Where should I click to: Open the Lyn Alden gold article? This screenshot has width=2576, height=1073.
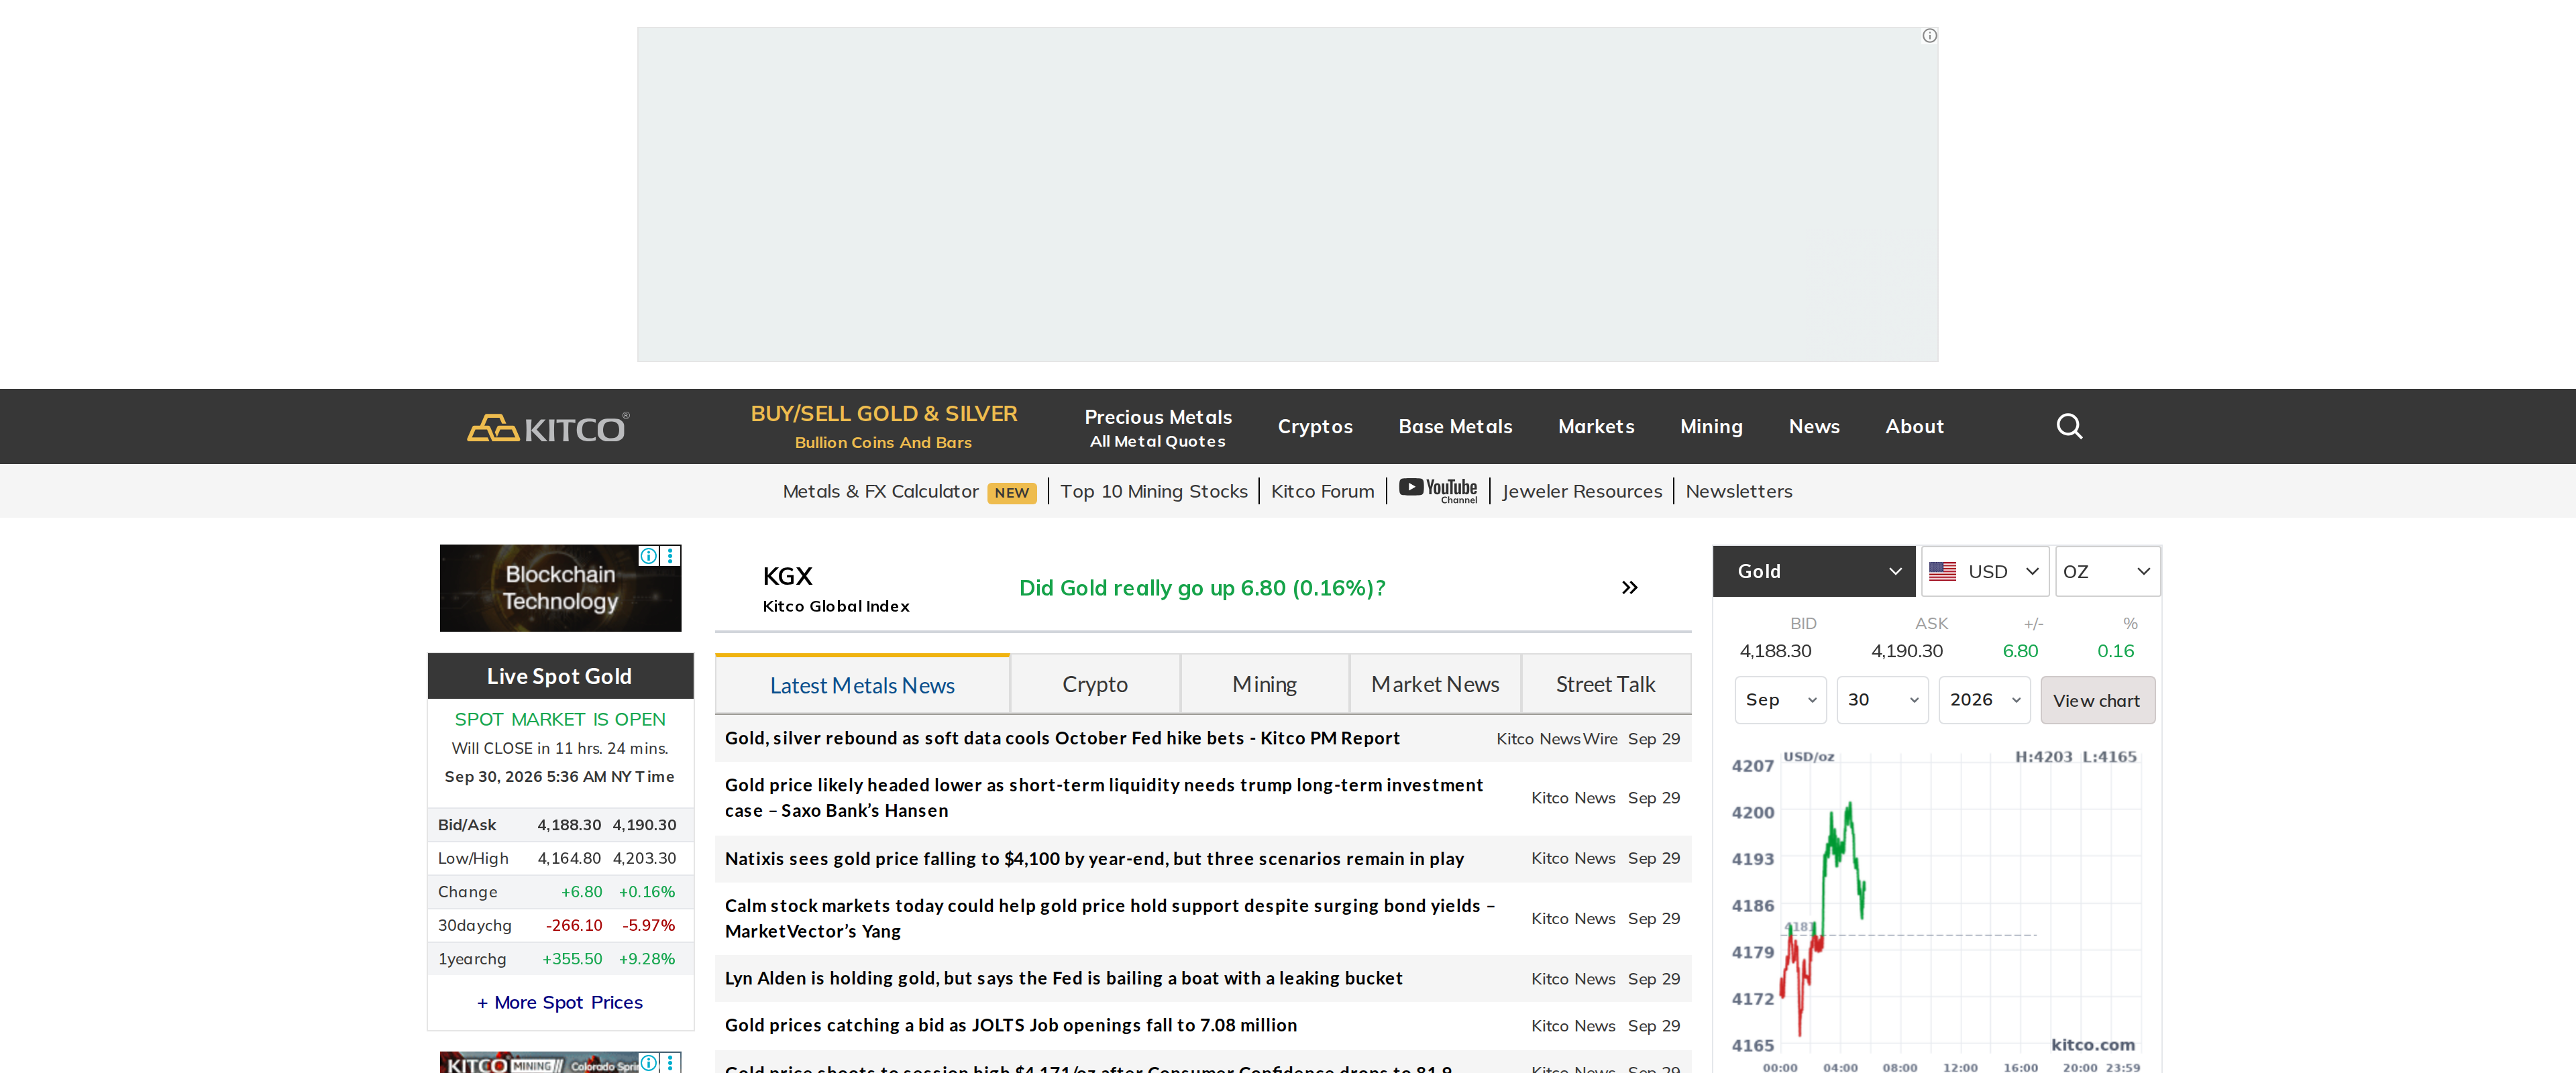(x=1063, y=979)
